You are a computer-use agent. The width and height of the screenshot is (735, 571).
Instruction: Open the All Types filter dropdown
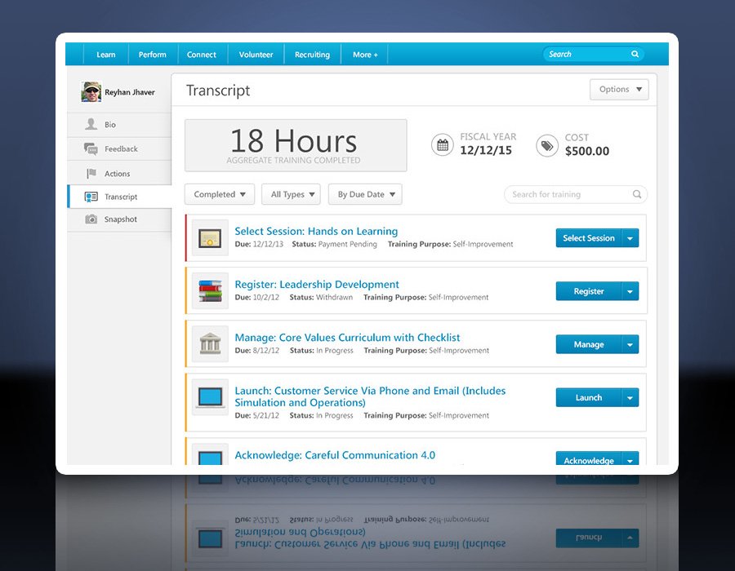tap(291, 194)
